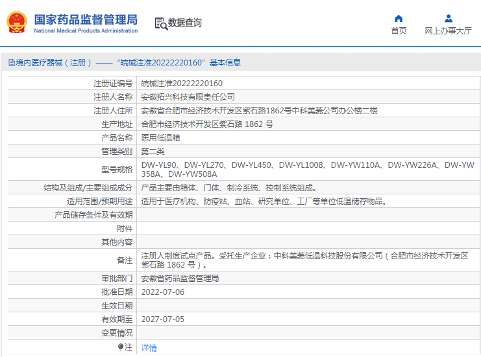Click the product name 医用低温箱 cell
Screen dimensions: 481x357
tap(161, 138)
